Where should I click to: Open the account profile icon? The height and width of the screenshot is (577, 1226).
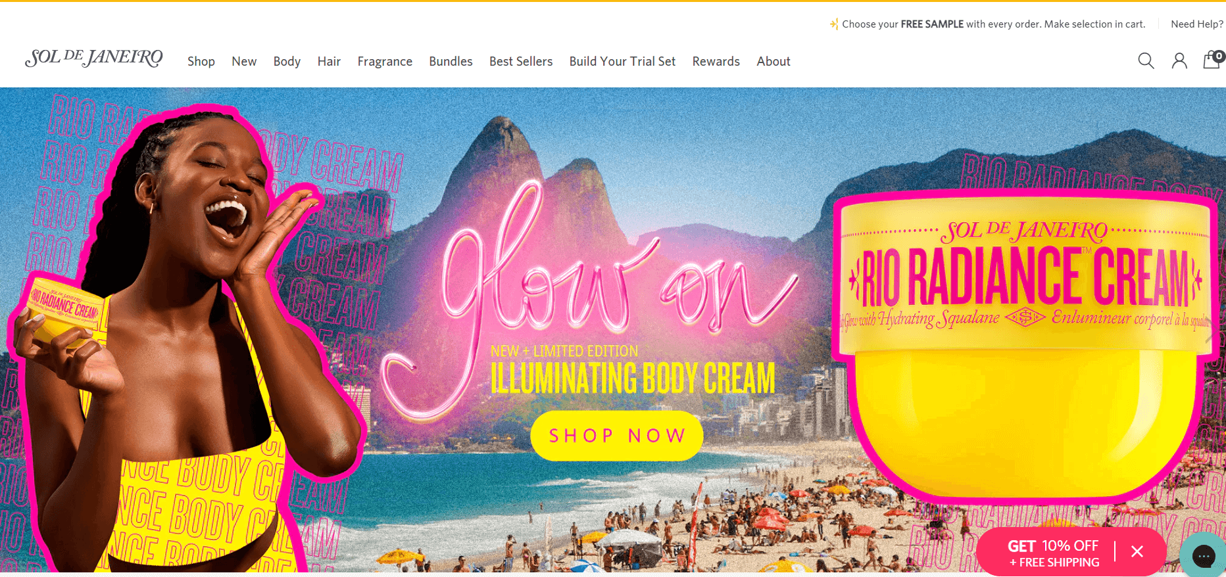coord(1179,61)
